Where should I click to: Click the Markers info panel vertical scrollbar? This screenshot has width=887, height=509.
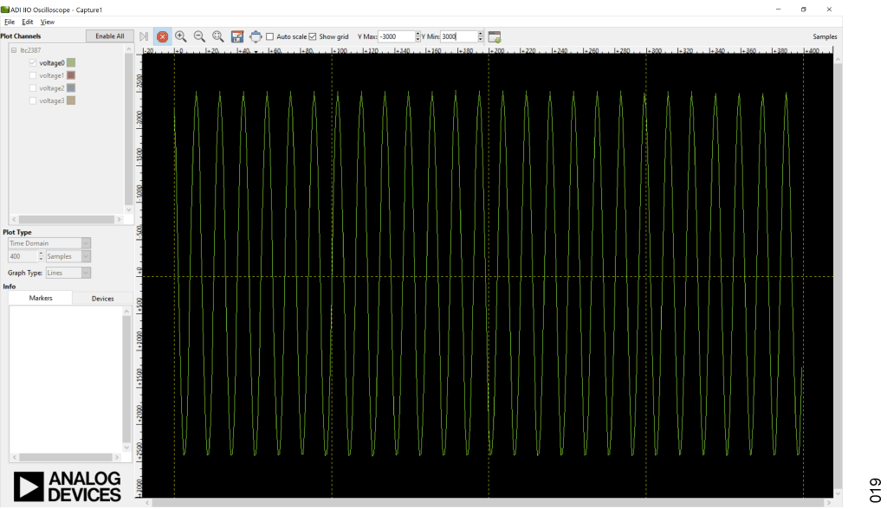click(126, 379)
